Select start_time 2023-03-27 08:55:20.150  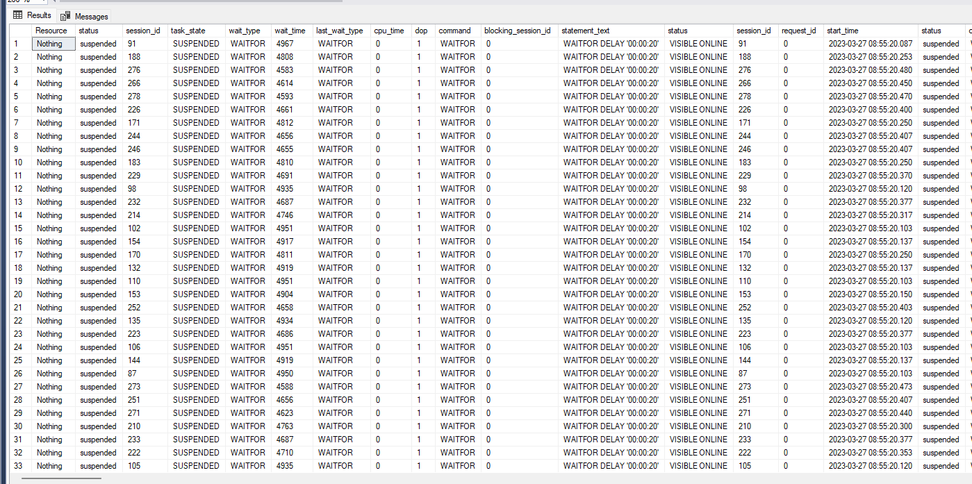(871, 294)
